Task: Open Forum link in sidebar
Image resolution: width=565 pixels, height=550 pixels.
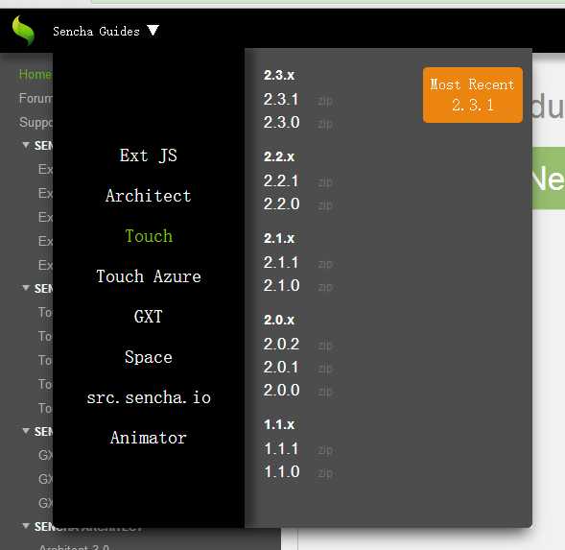Action: click(35, 98)
